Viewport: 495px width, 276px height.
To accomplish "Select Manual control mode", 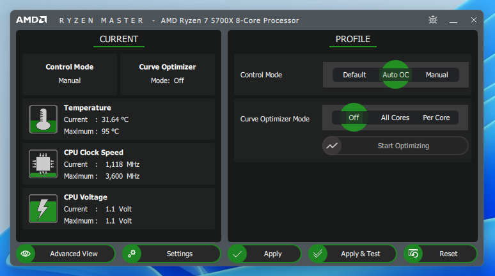I will tap(437, 75).
